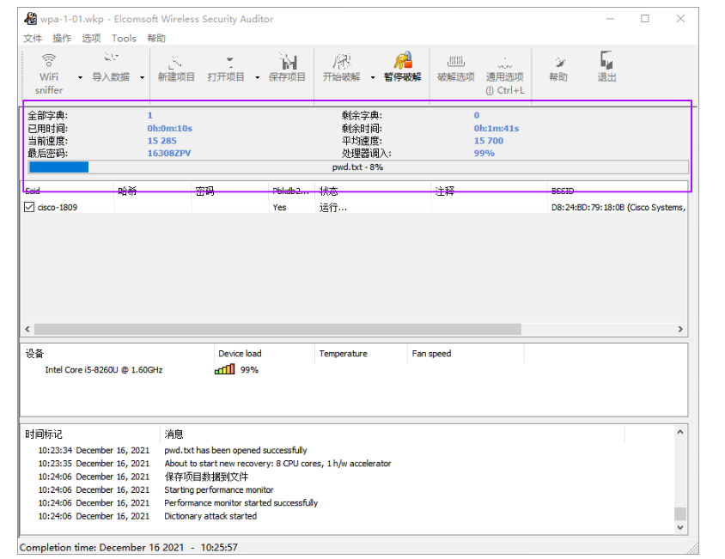Click the 时间标记 log column header
Viewport: 725px width, 559px height.
tap(91, 434)
